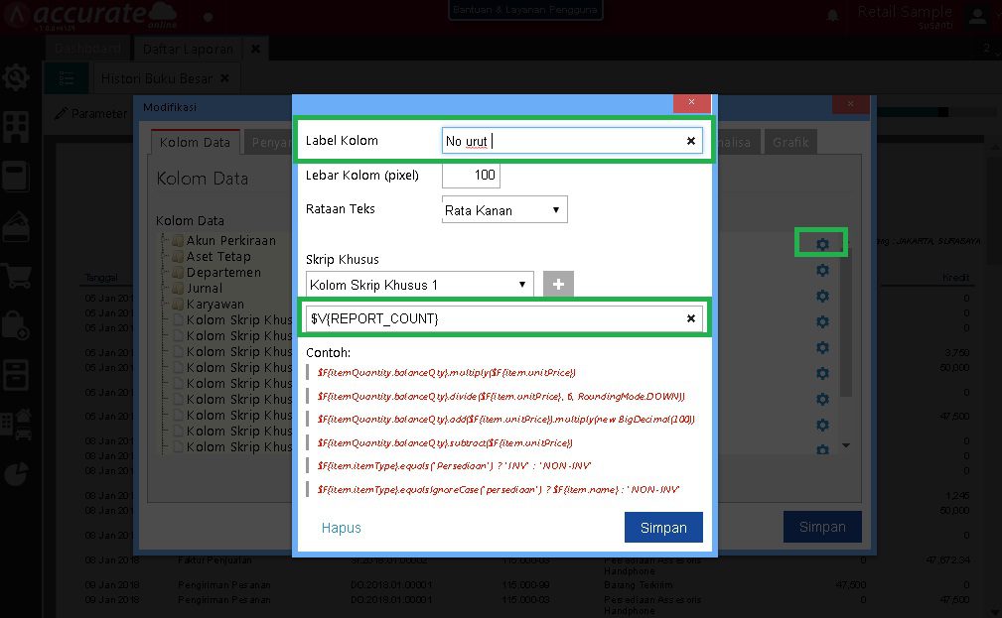Click the list icon beside Histori Buku Besar
The width and height of the screenshot is (1002, 618).
click(x=66, y=77)
